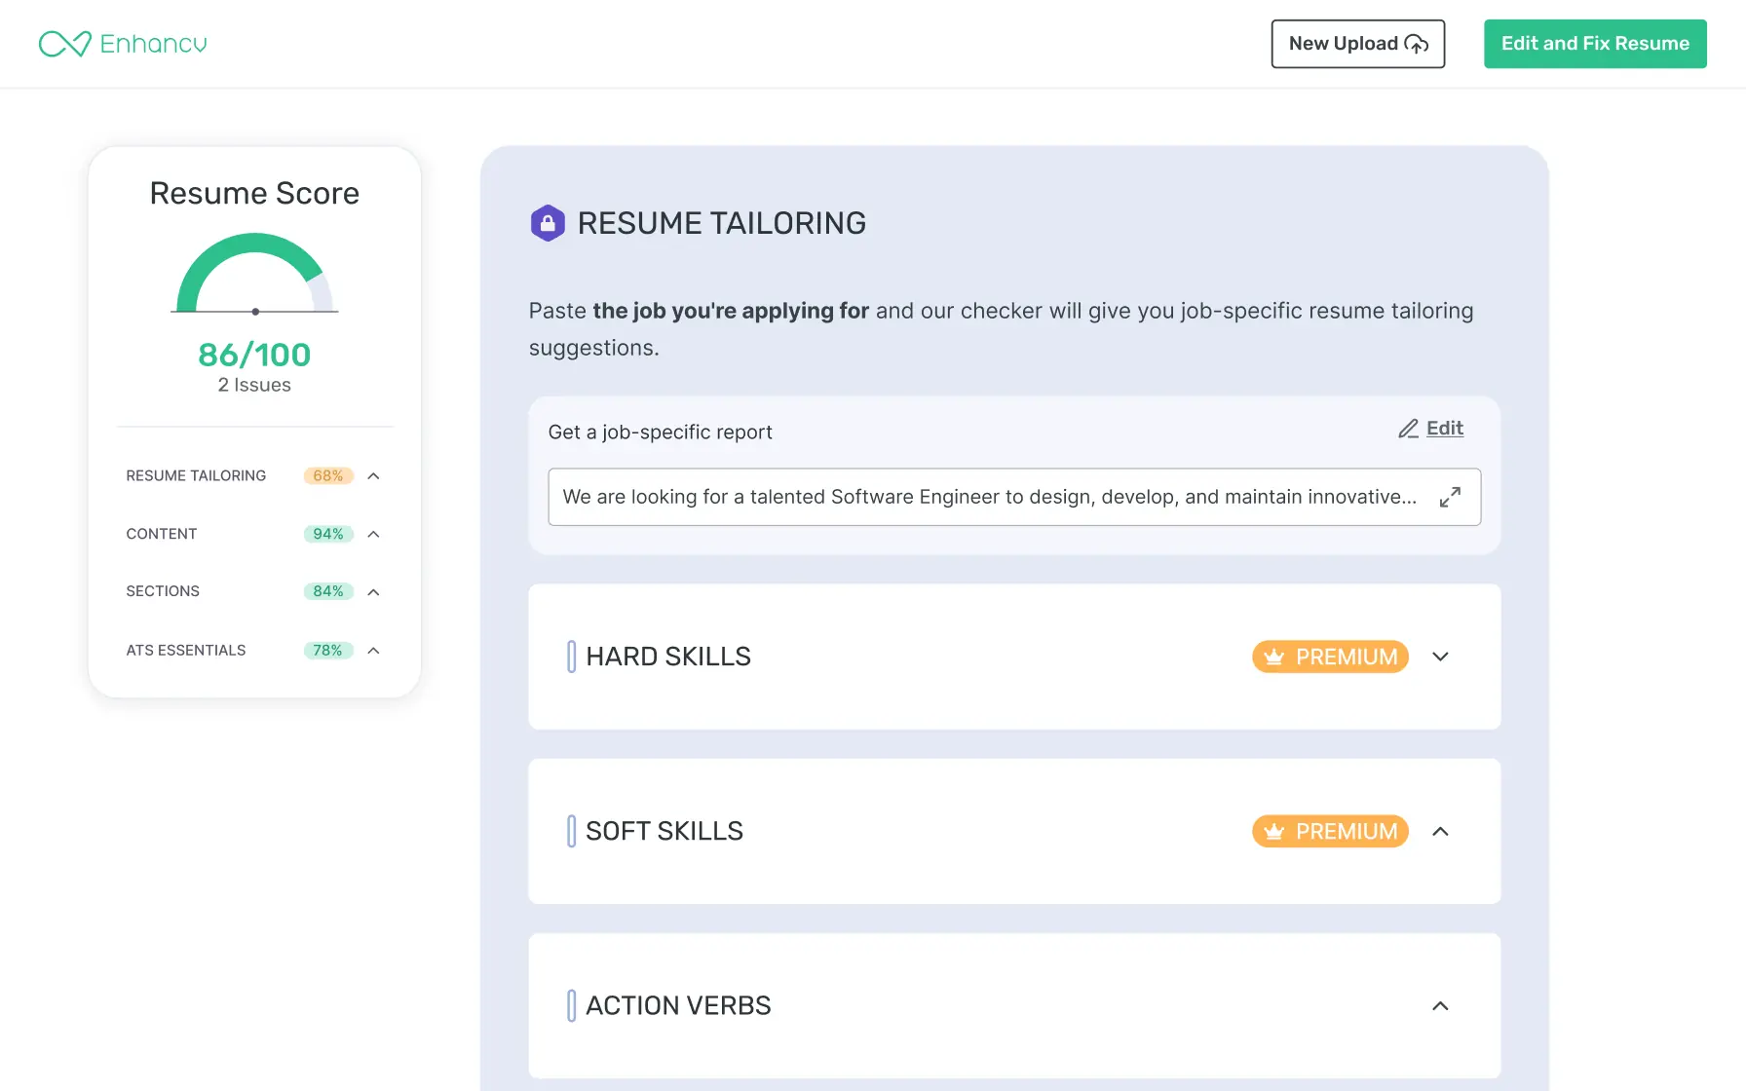Collapse the Action Verbs section chevron
The width and height of the screenshot is (1746, 1091).
coord(1440,1005)
